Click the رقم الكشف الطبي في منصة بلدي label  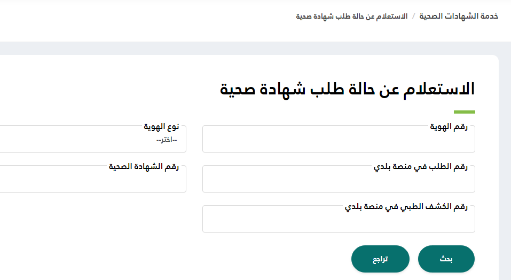(406, 206)
